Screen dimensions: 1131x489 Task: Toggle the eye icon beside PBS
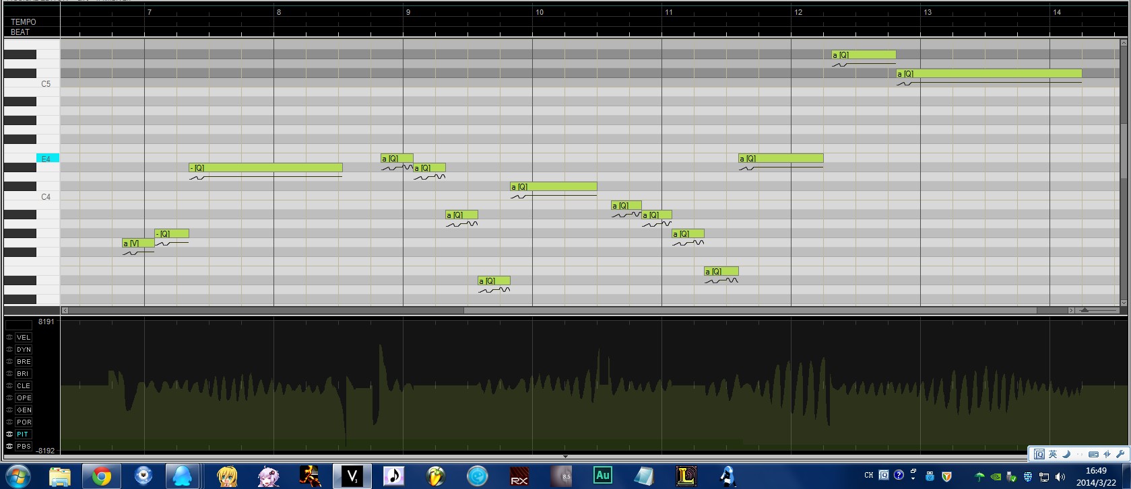(x=9, y=447)
